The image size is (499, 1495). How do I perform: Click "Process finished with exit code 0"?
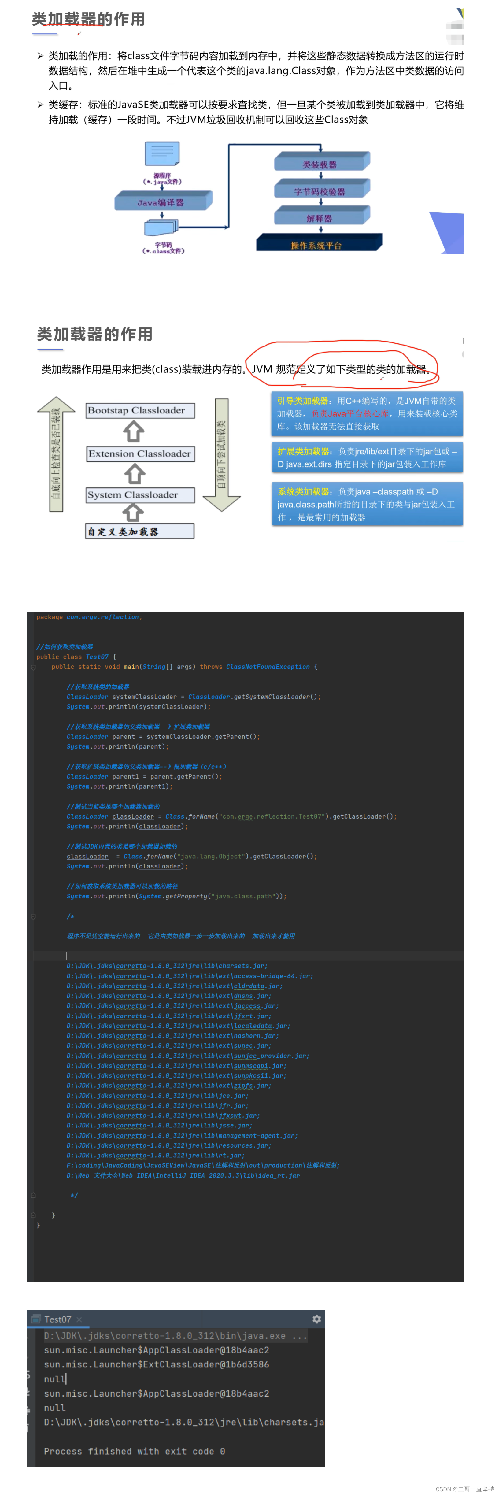tap(135, 1451)
